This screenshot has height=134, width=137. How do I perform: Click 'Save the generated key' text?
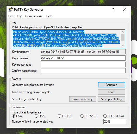pyautogui.click(x=27, y=99)
